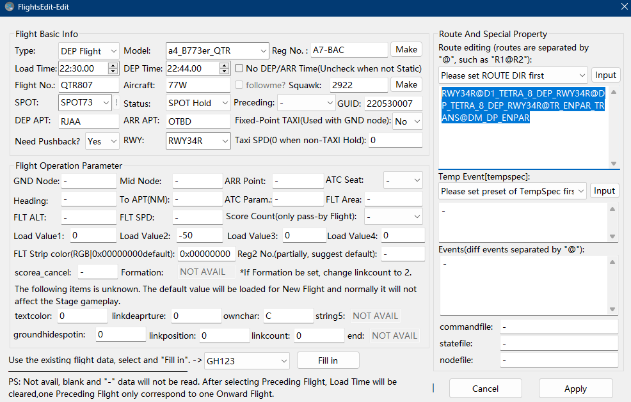Click scroll down arrow in route editing box
This screenshot has width=631, height=402.
click(x=613, y=163)
